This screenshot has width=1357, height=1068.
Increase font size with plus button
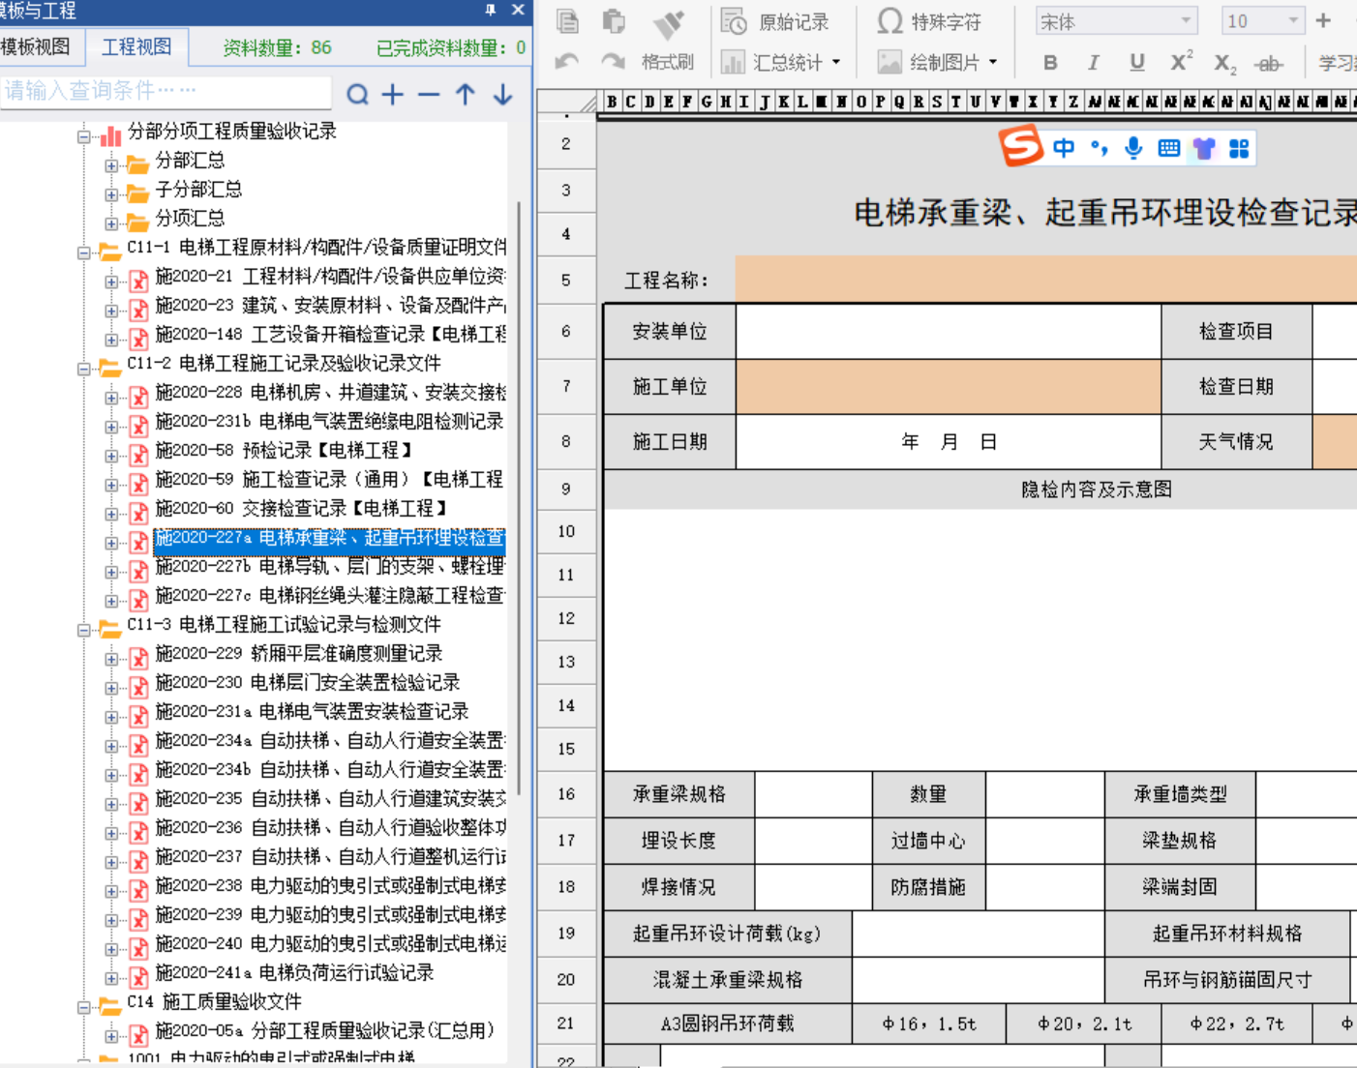point(1323,20)
